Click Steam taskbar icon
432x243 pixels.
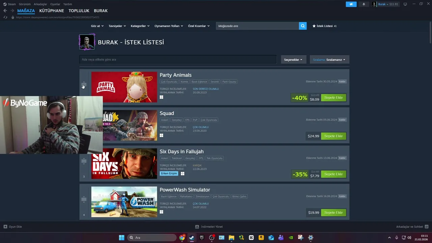192,238
